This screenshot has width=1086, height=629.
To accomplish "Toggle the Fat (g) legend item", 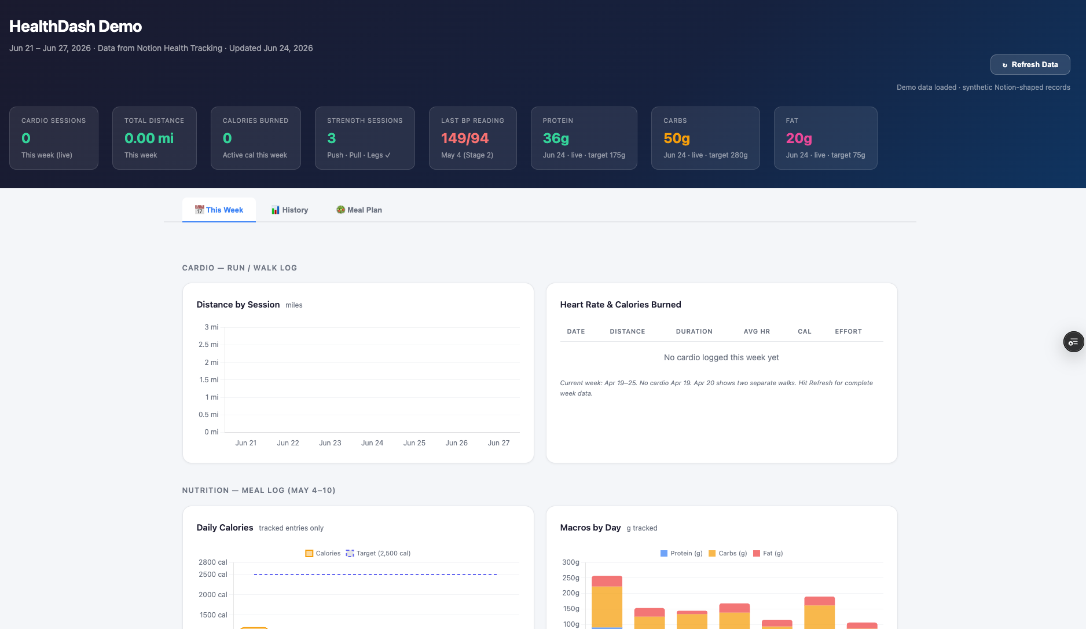I will click(768, 553).
